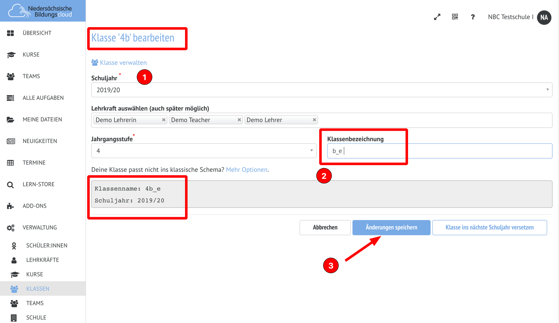Open Verwaltung section in sidebar
Screen dimensions: 559x323
(40, 228)
